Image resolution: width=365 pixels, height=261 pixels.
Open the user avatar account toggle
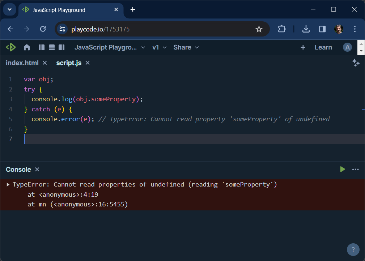(348, 47)
